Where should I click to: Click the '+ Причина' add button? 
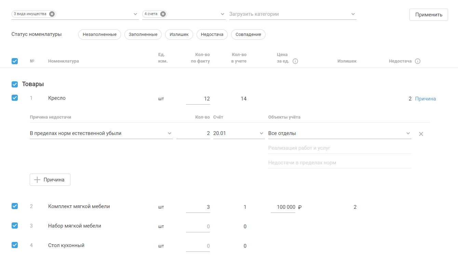[x=50, y=180]
